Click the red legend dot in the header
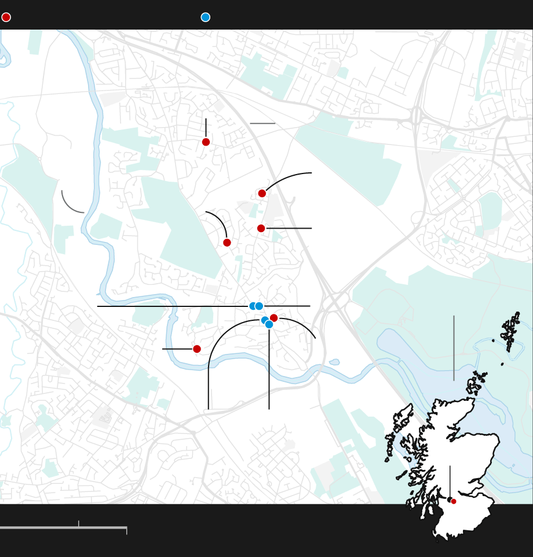Viewport: 533px width, 557px height. pos(6,17)
